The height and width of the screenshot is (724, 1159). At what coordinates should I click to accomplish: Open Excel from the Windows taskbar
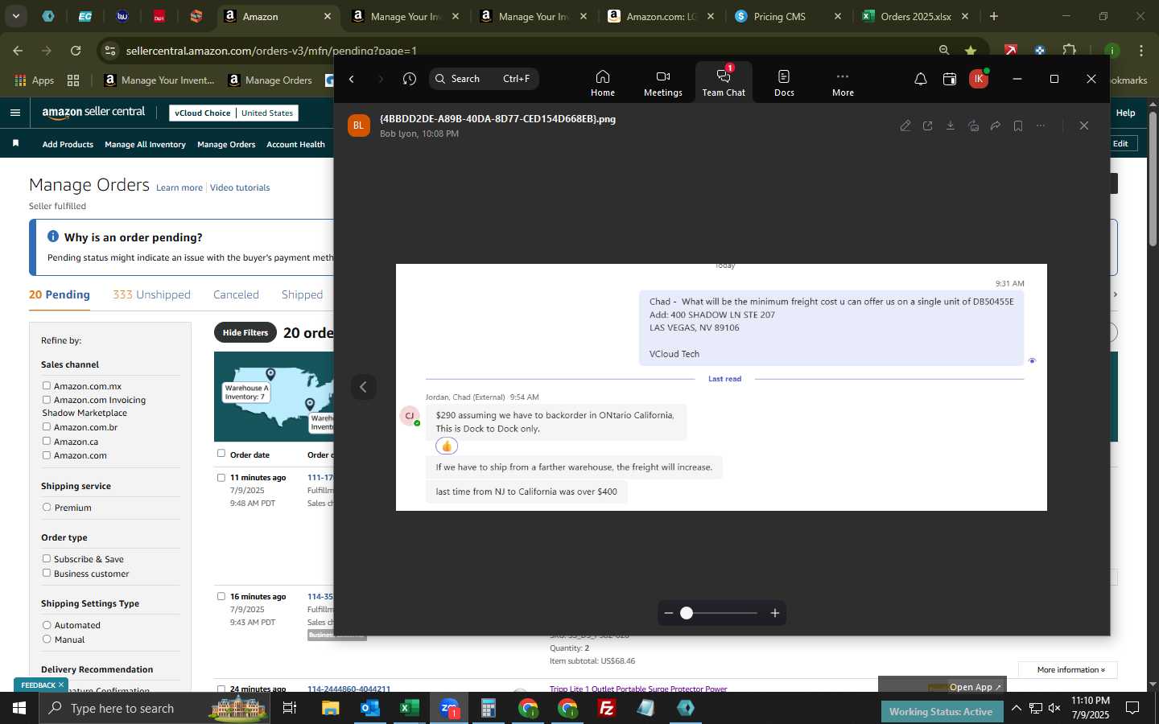(x=409, y=708)
